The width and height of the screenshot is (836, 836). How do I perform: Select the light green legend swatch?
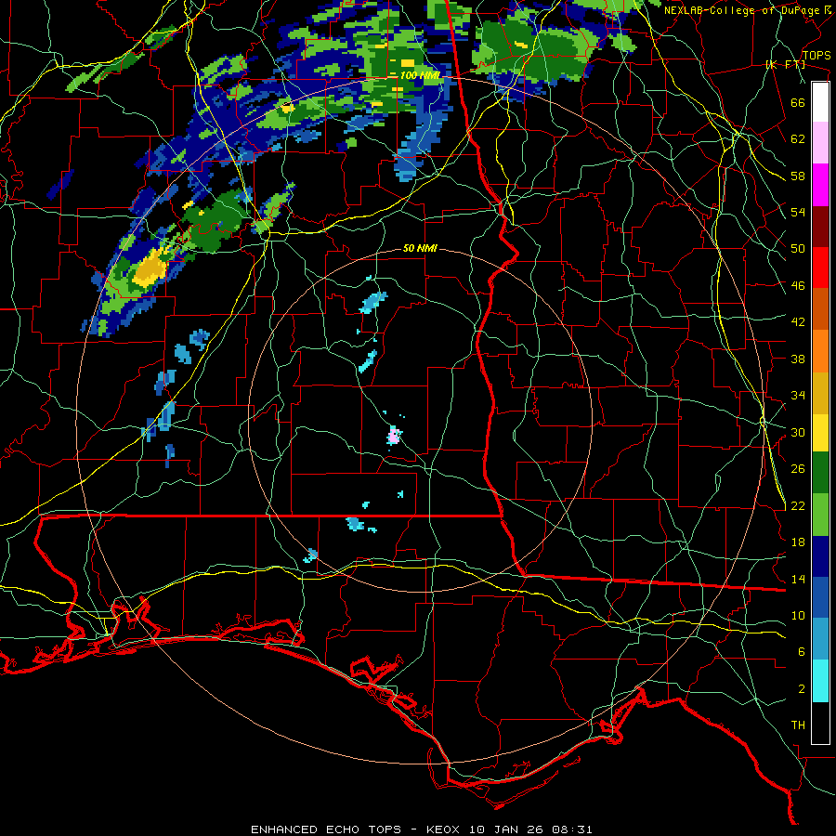(820, 514)
